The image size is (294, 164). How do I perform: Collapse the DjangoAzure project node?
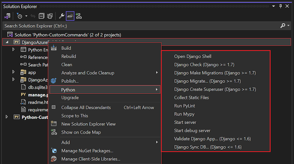pos(7,42)
